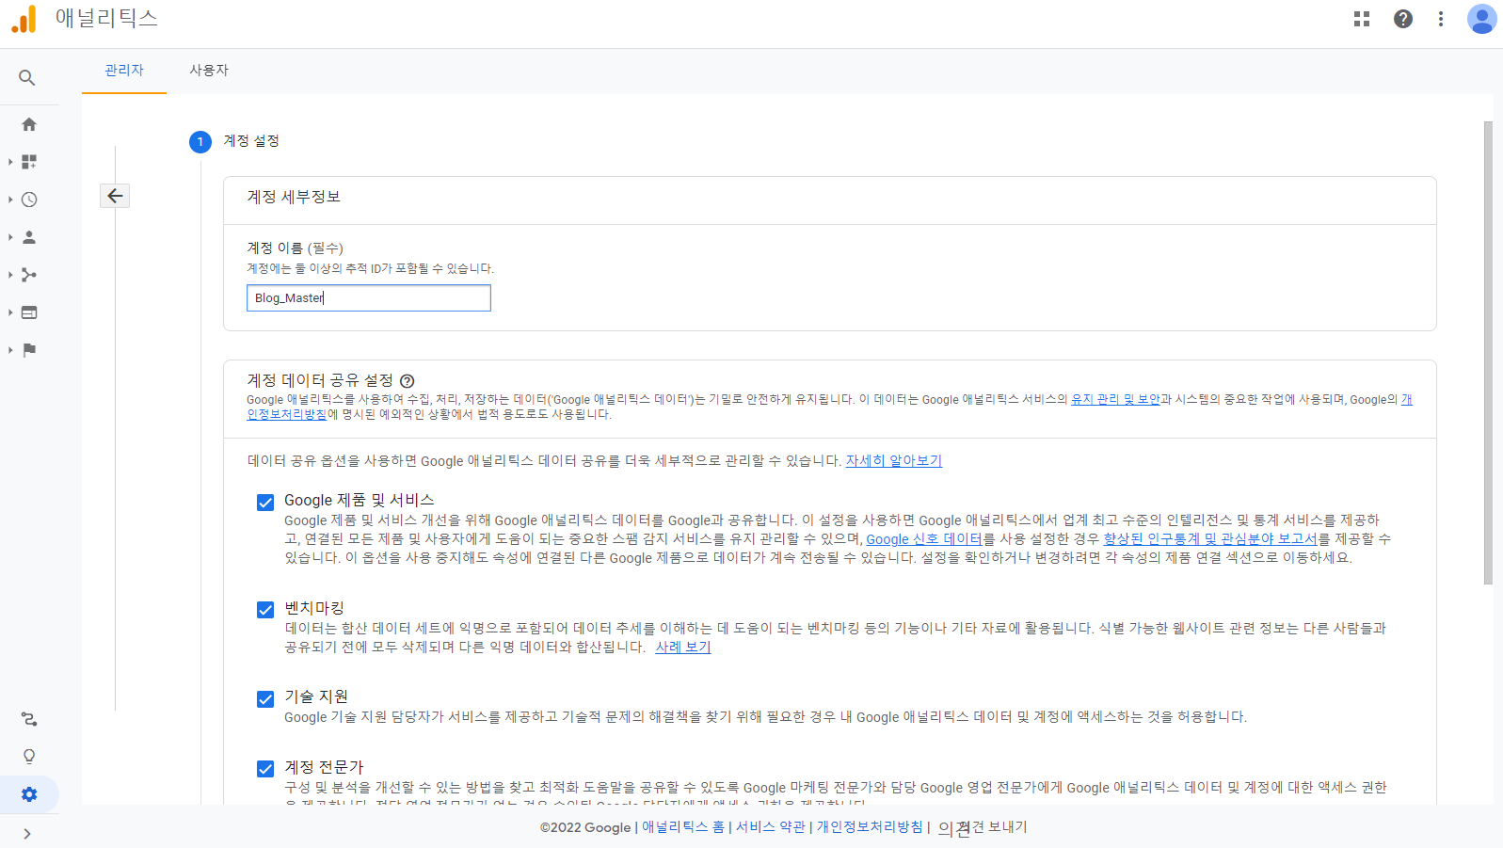Open the user account avatar
This screenshot has width=1503, height=848.
click(1482, 19)
